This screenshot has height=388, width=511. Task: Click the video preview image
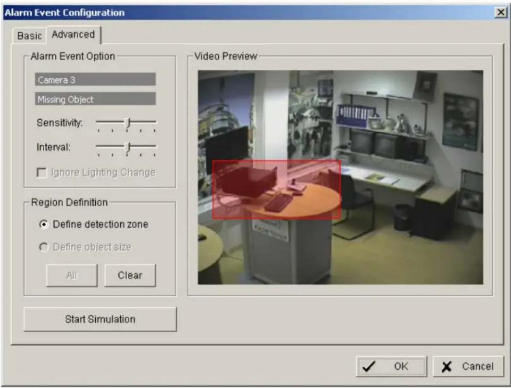pyautogui.click(x=340, y=177)
